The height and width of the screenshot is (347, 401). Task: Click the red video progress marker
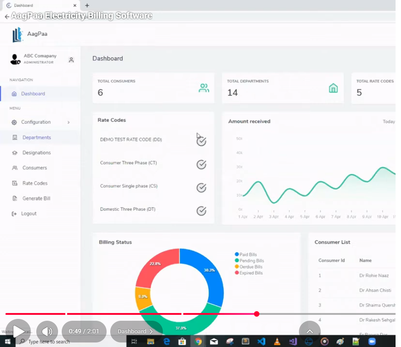point(257,314)
